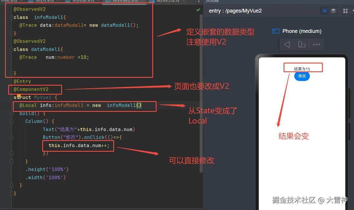The width and height of the screenshot is (354, 210).
Task: Click the blue device icon beside Phone (medium)
Action: pyautogui.click(x=276, y=31)
